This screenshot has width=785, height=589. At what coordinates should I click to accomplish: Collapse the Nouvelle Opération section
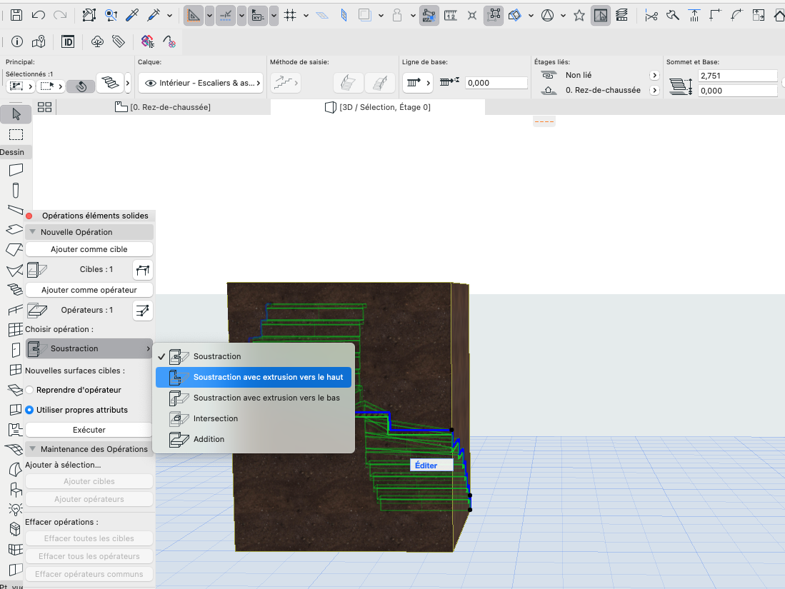click(33, 232)
